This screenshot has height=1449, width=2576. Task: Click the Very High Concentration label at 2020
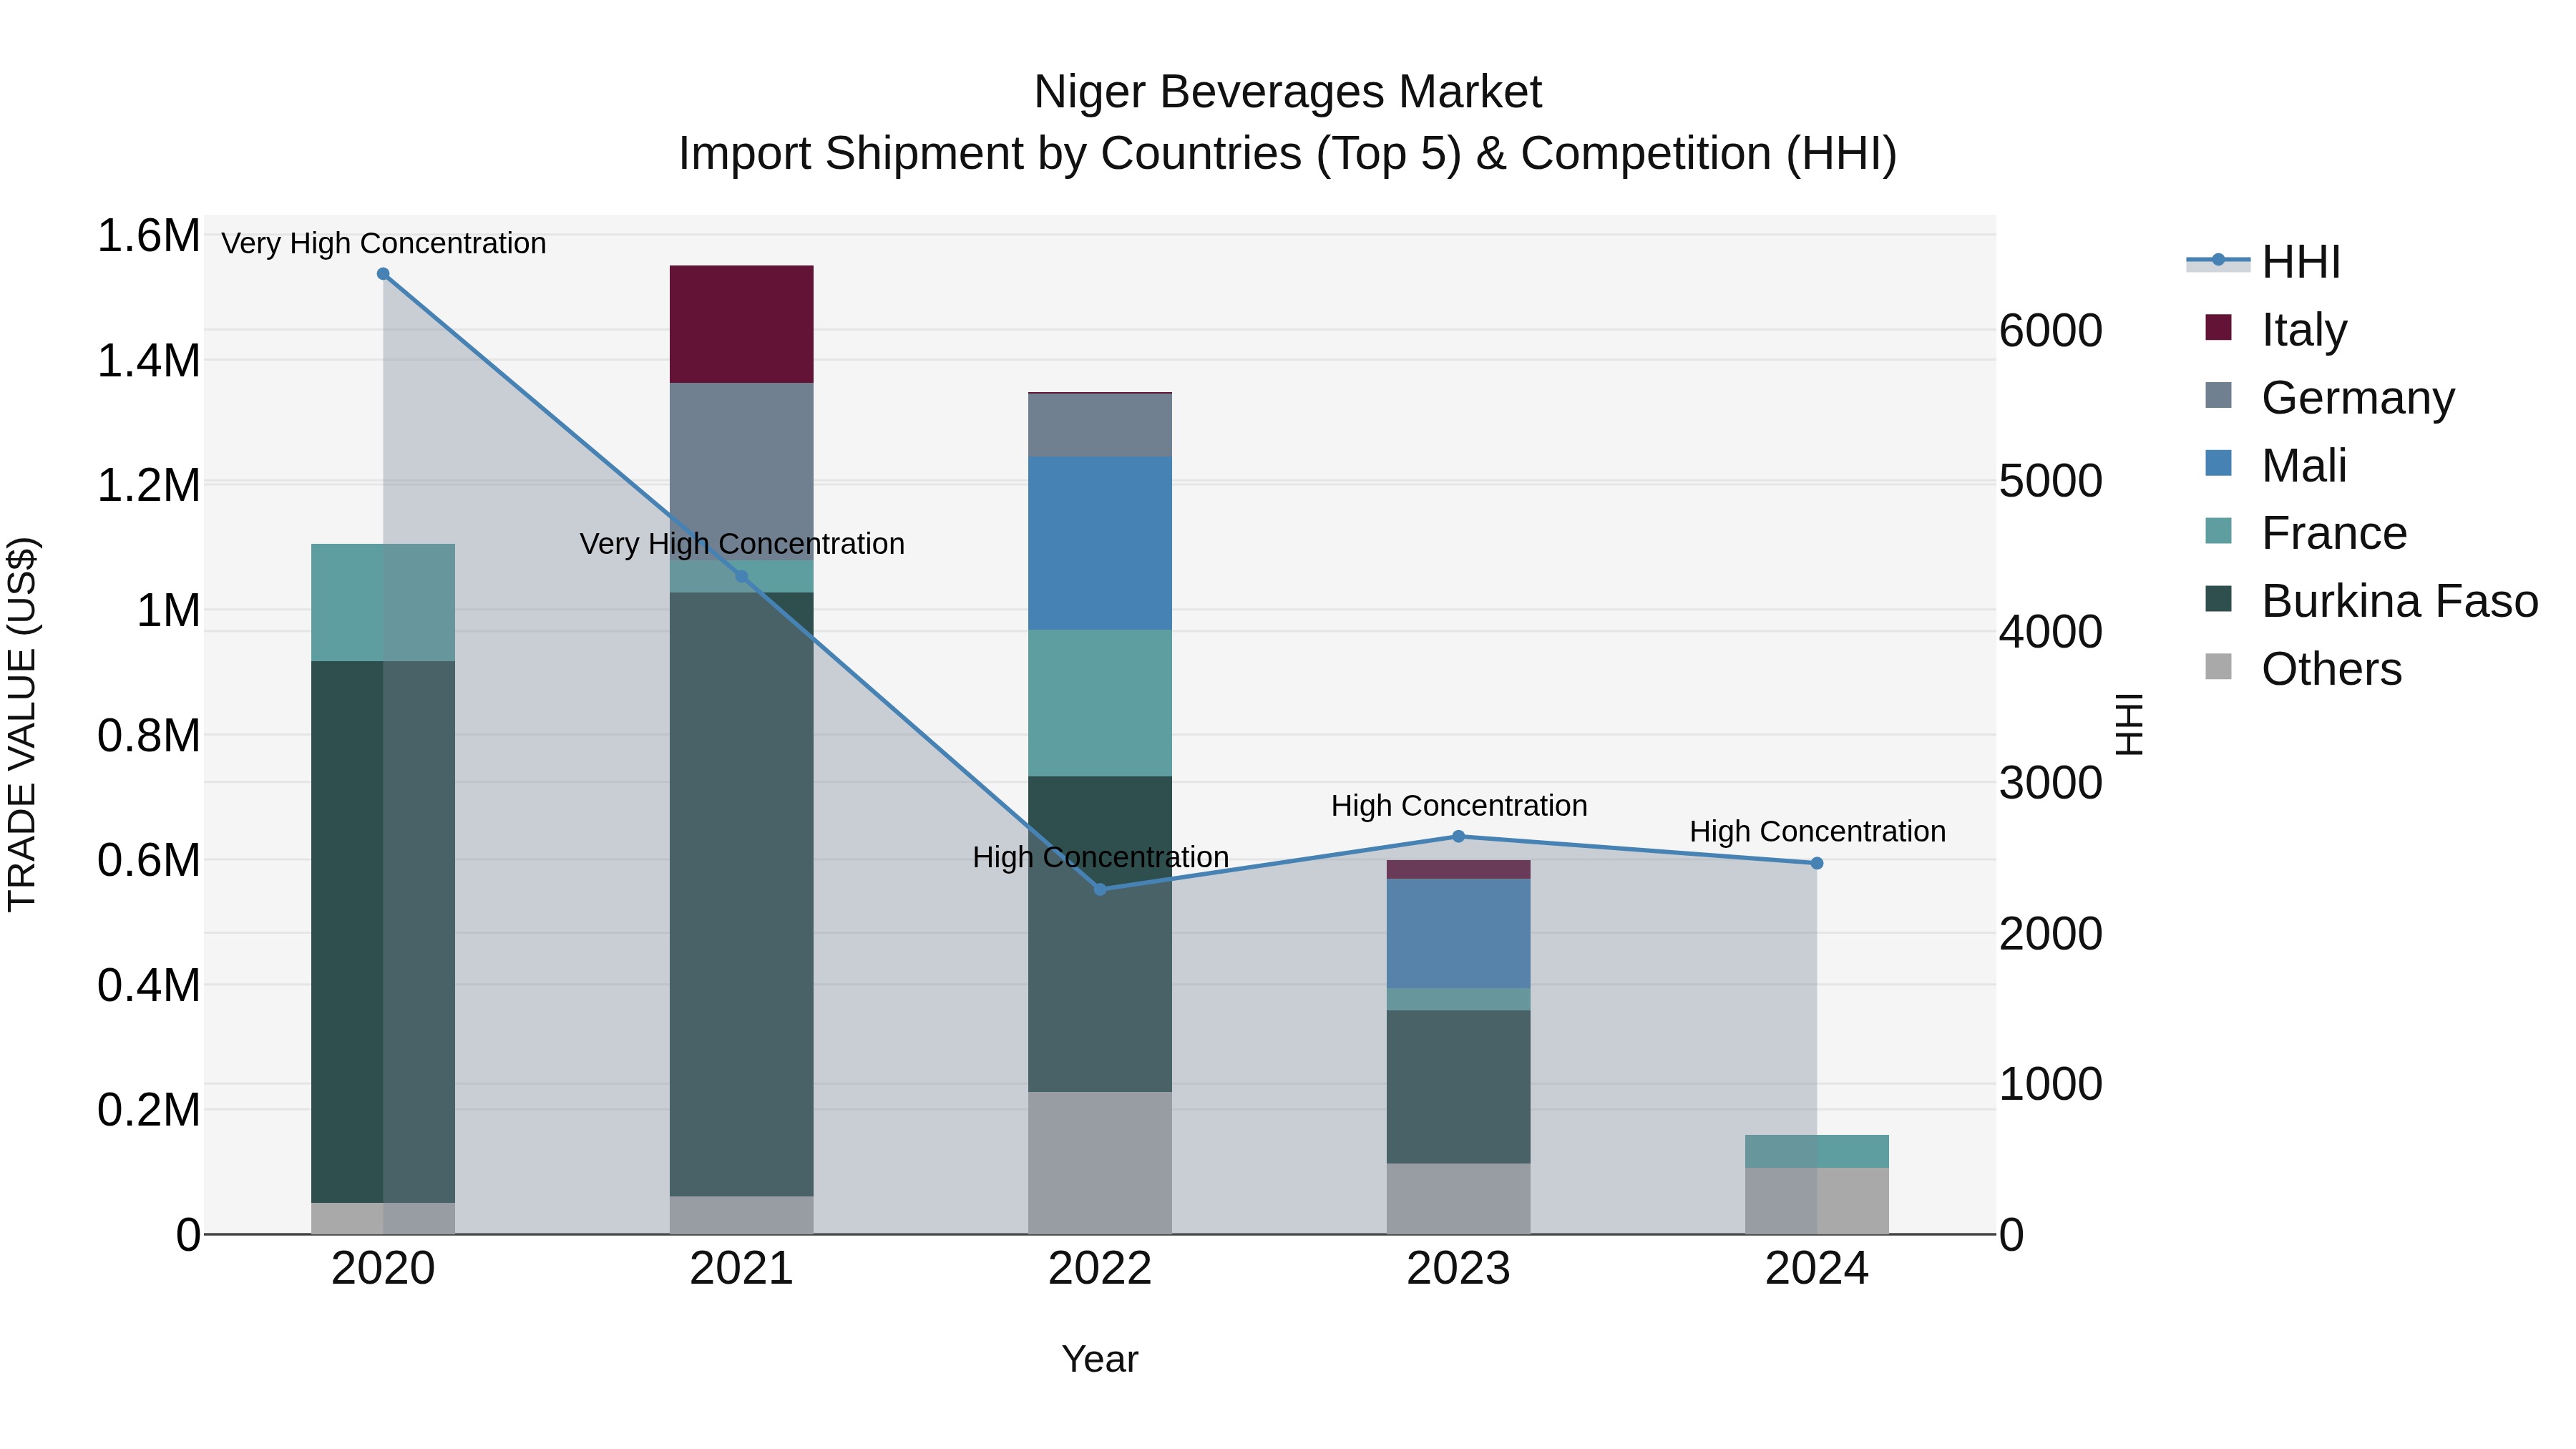tap(384, 243)
